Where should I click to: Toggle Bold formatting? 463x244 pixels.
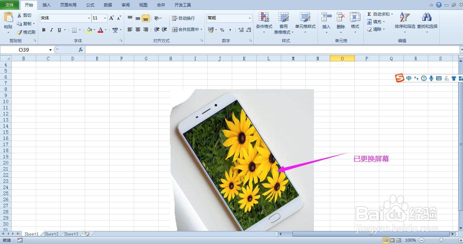(44, 30)
